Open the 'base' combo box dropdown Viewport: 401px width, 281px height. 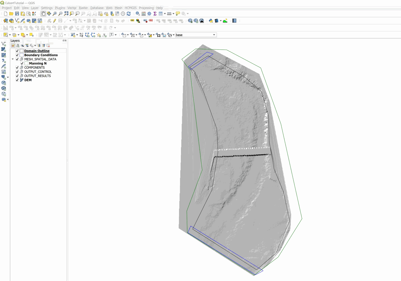[x=214, y=35]
